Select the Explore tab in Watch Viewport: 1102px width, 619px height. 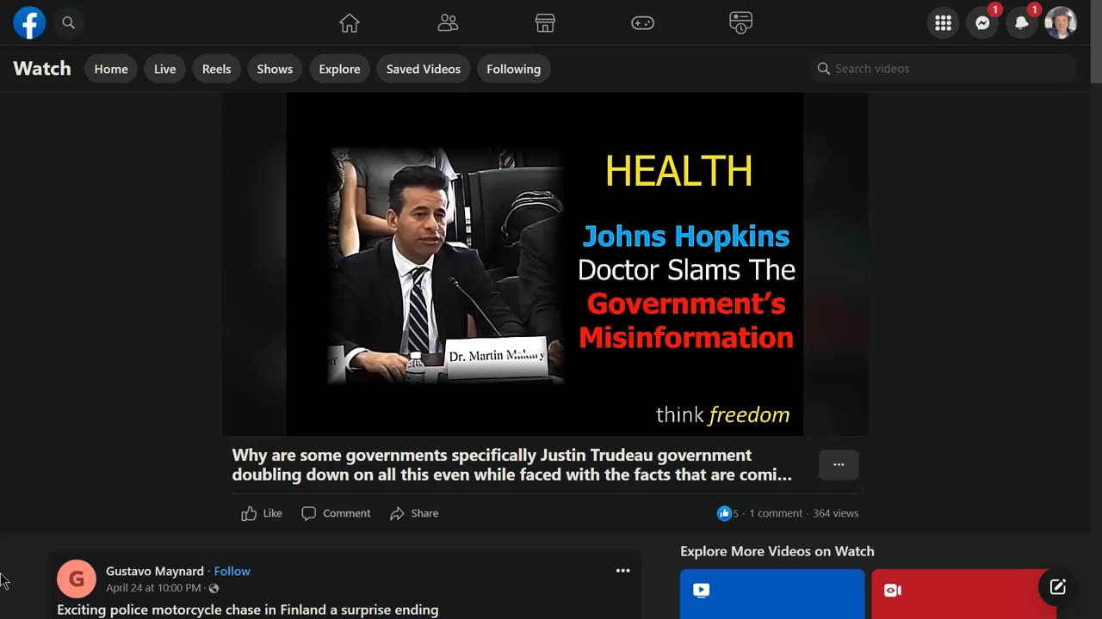(339, 69)
